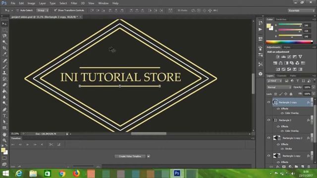Open the Normal blend mode dropdown
This screenshot has width=317, height=178.
point(279,88)
